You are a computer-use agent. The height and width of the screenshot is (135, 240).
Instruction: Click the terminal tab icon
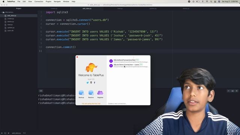pos(41,91)
